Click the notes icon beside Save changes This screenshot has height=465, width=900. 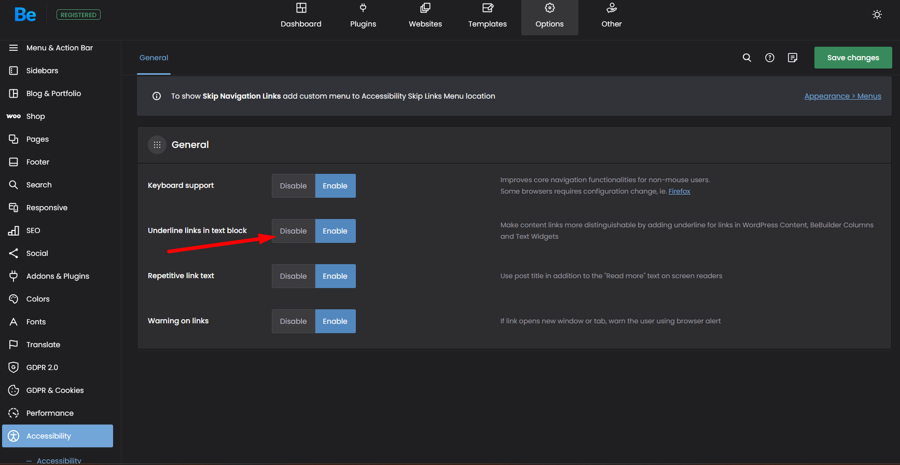click(x=793, y=58)
